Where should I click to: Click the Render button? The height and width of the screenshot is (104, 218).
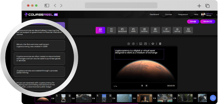pyautogui.click(x=208, y=22)
